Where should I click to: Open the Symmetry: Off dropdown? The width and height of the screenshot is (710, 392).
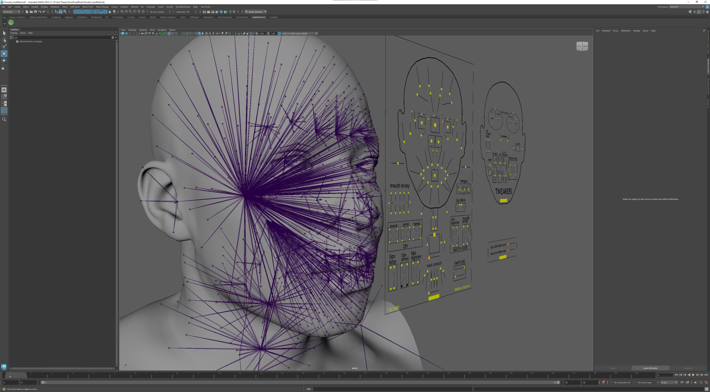pyautogui.click(x=184, y=12)
